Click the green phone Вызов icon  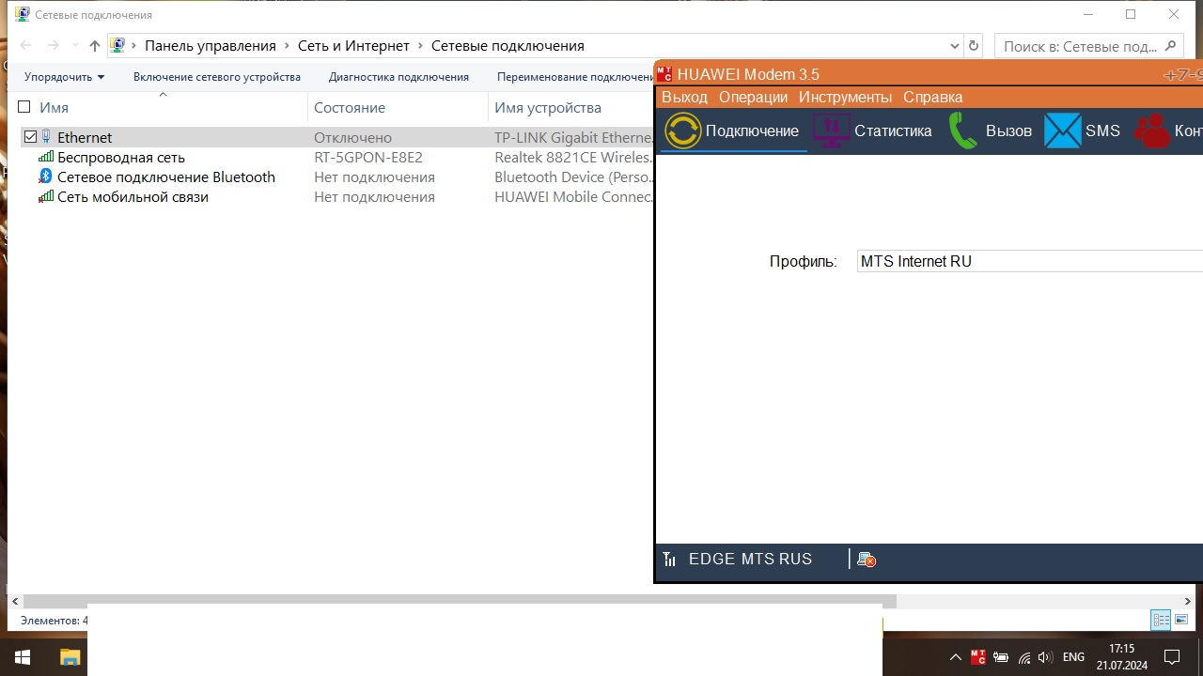[963, 131]
